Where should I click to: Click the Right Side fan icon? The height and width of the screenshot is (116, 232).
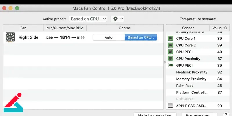click(x=10, y=37)
